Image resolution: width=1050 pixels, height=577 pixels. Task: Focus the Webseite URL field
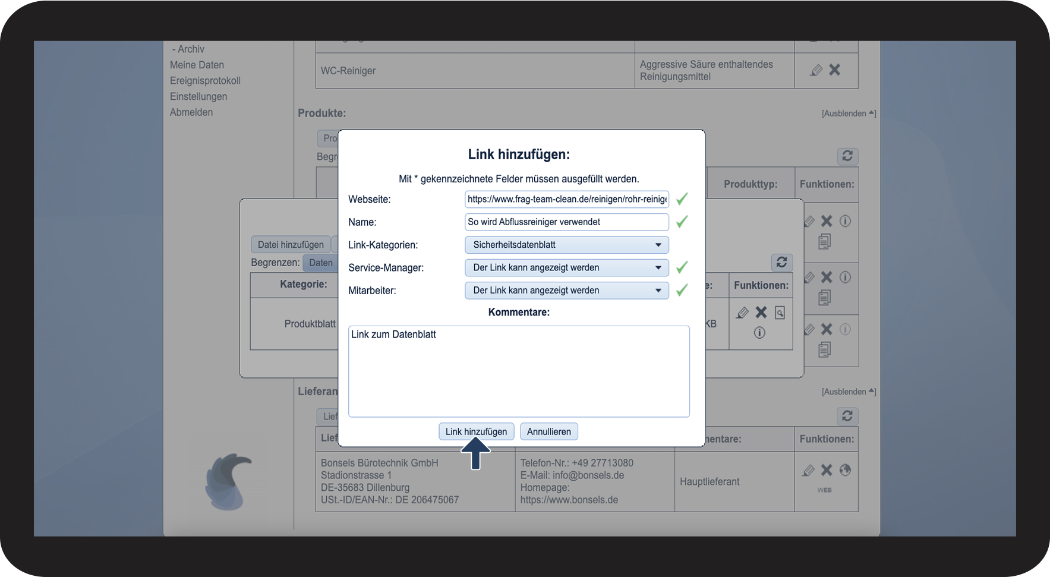(566, 199)
